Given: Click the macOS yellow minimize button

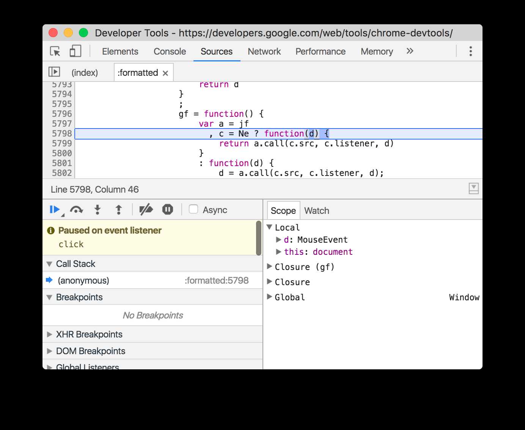Looking at the screenshot, I should click(68, 33).
